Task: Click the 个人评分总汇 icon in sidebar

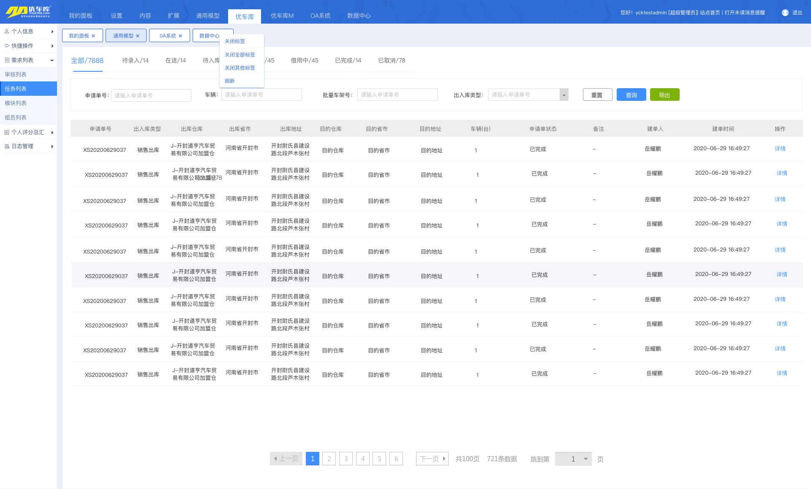Action: tap(7, 132)
